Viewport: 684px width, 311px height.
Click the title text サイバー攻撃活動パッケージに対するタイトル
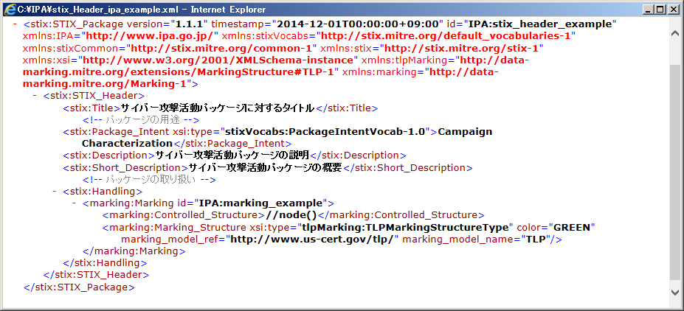(x=218, y=108)
